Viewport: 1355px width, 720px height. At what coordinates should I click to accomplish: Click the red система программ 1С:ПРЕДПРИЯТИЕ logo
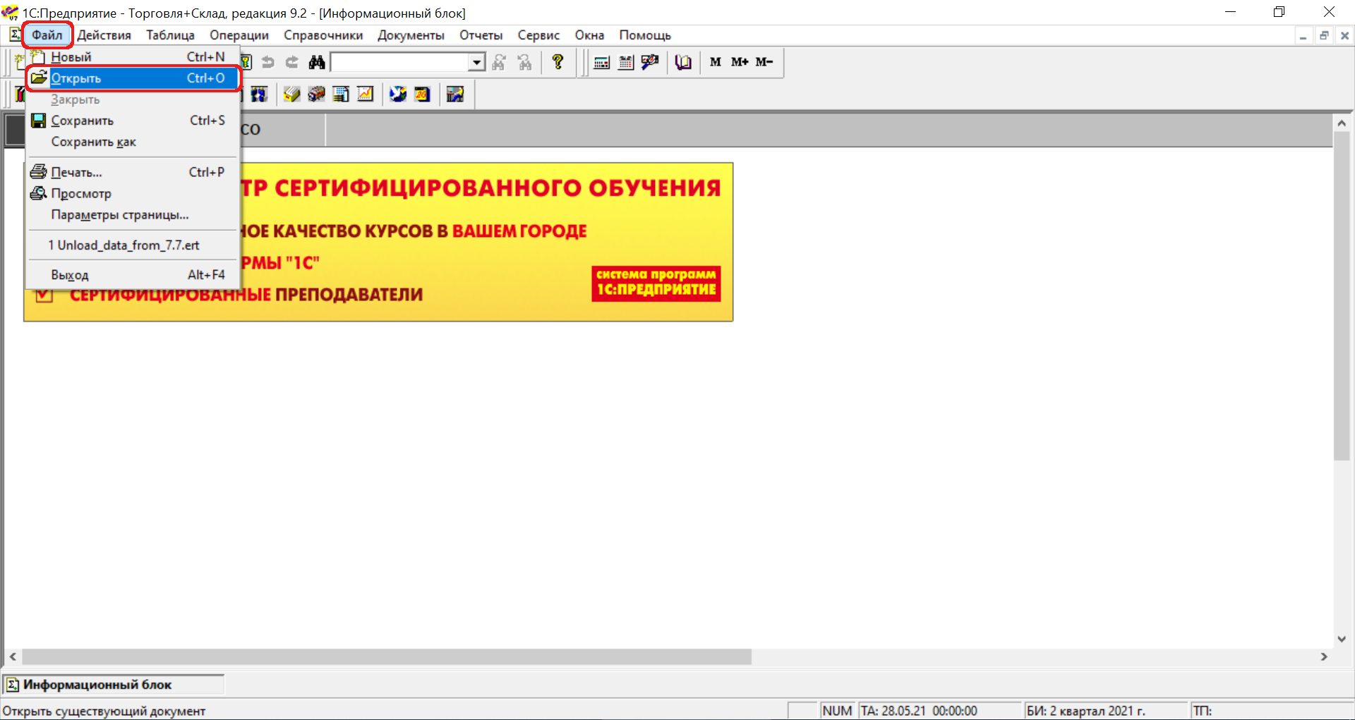[656, 283]
